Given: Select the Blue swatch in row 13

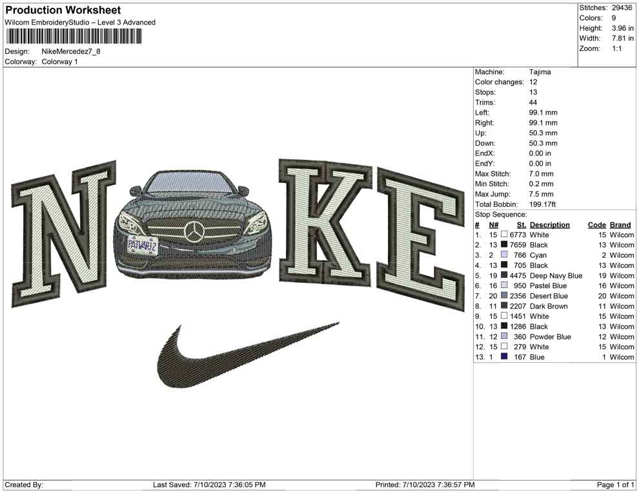Looking at the screenshot, I should (504, 356).
